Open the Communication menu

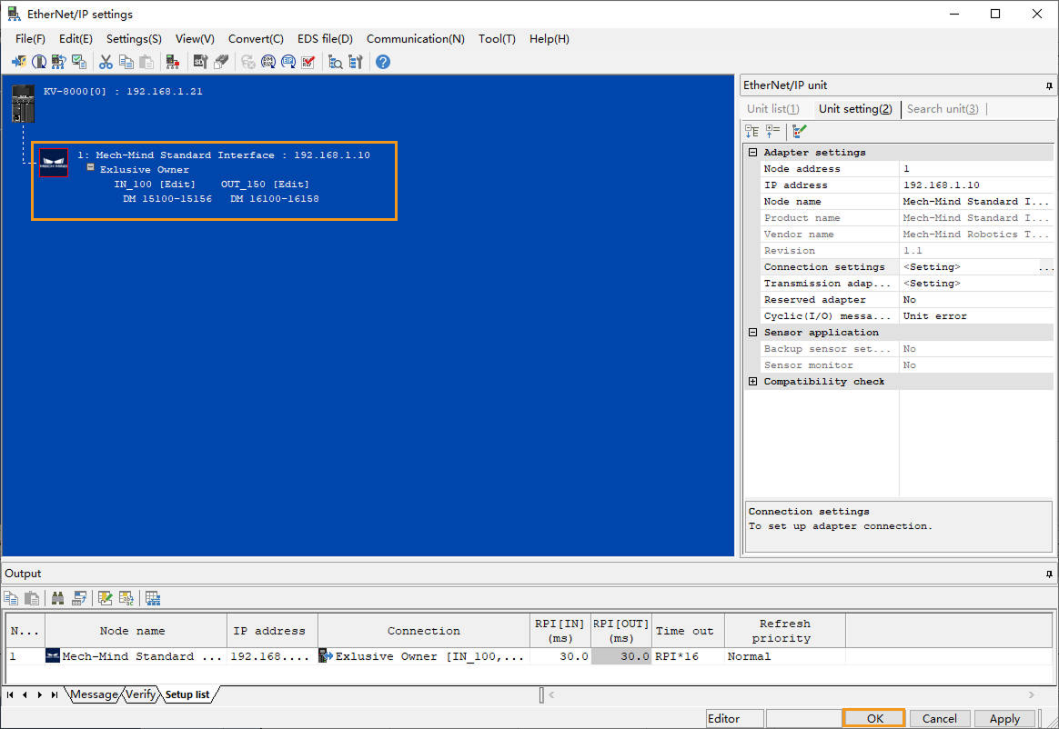coord(415,38)
